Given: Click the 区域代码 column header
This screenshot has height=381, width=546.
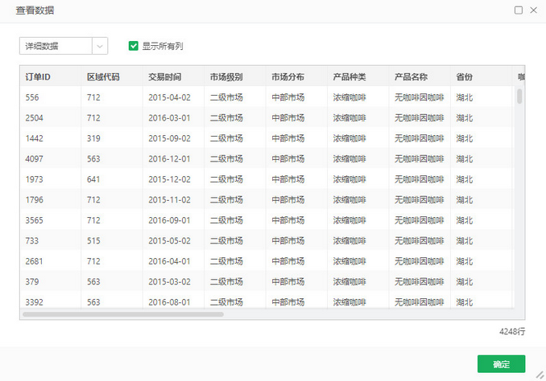Looking at the screenshot, I should coord(103,77).
